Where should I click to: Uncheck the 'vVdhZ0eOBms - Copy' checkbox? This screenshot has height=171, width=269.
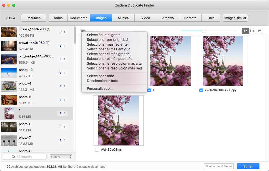(x=201, y=90)
